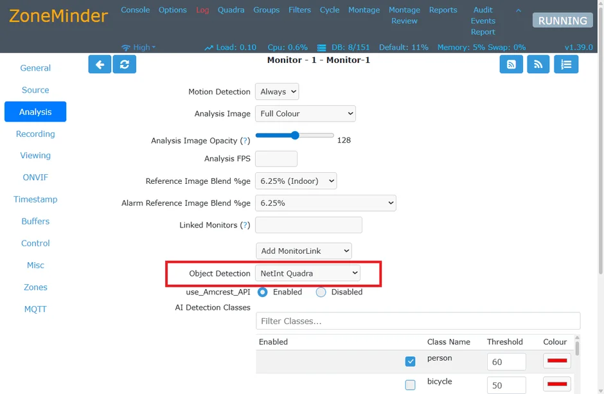The image size is (604, 394).
Task: Open the list view icon button
Action: click(566, 64)
